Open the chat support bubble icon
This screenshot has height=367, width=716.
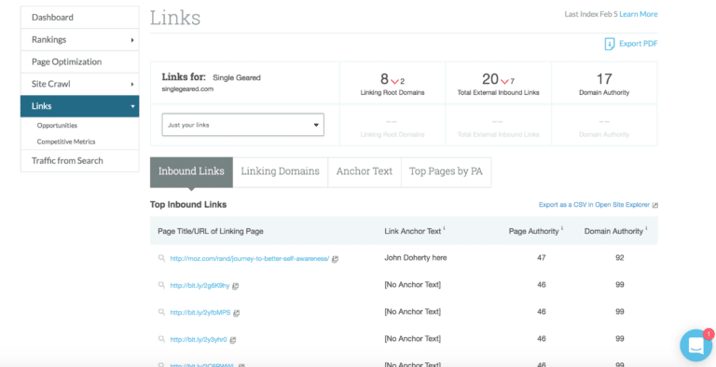(695, 346)
